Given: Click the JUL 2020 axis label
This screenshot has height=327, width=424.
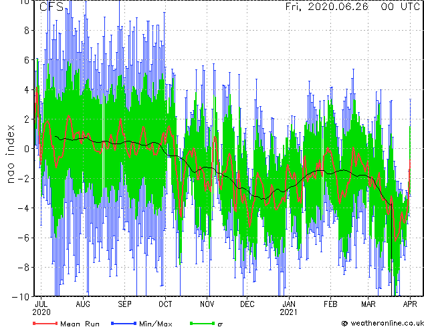Looking at the screenshot, I should pyautogui.click(x=41, y=308).
